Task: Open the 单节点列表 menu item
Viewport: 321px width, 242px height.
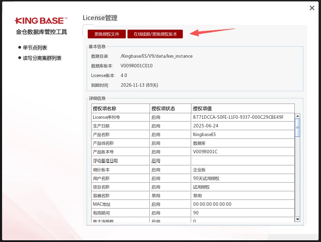Action: click(x=35, y=48)
